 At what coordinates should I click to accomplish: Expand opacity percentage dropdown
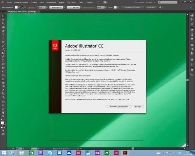pyautogui.click(x=106, y=7)
